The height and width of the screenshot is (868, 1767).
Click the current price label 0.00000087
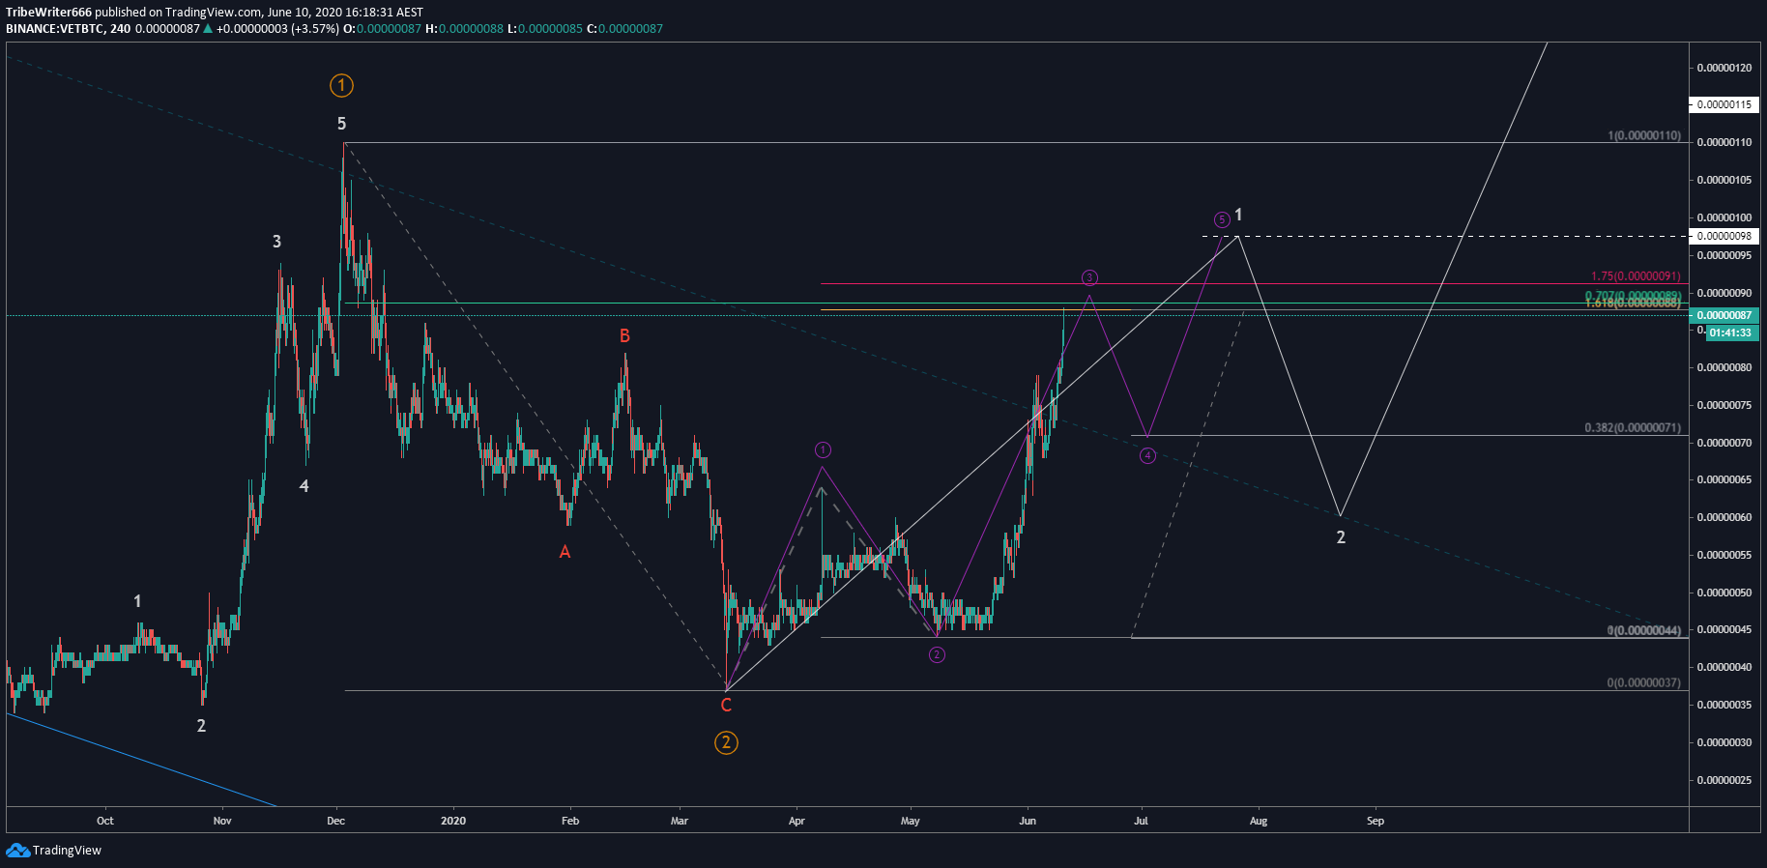pos(1724,316)
